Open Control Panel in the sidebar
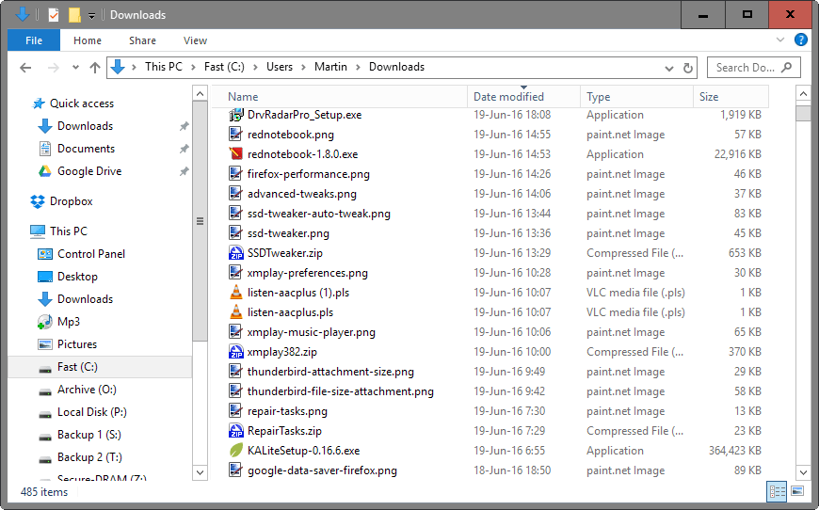819x510 pixels. (x=91, y=254)
